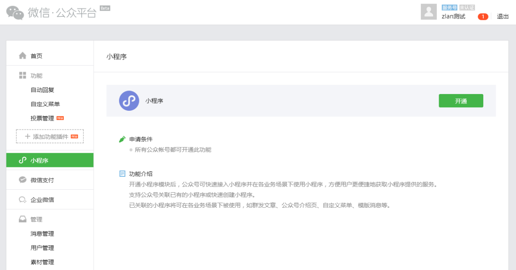
Task: Click the 添加功能插件 dashed button
Action: 50,137
